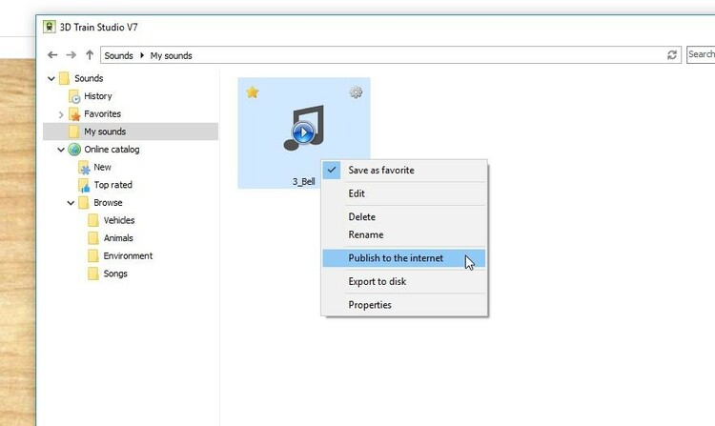Image resolution: width=715 pixels, height=426 pixels.
Task: Open the Vehicles category
Action: pos(118,220)
